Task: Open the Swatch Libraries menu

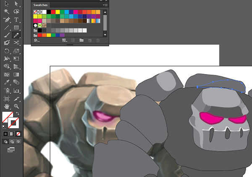Action: click(x=37, y=40)
